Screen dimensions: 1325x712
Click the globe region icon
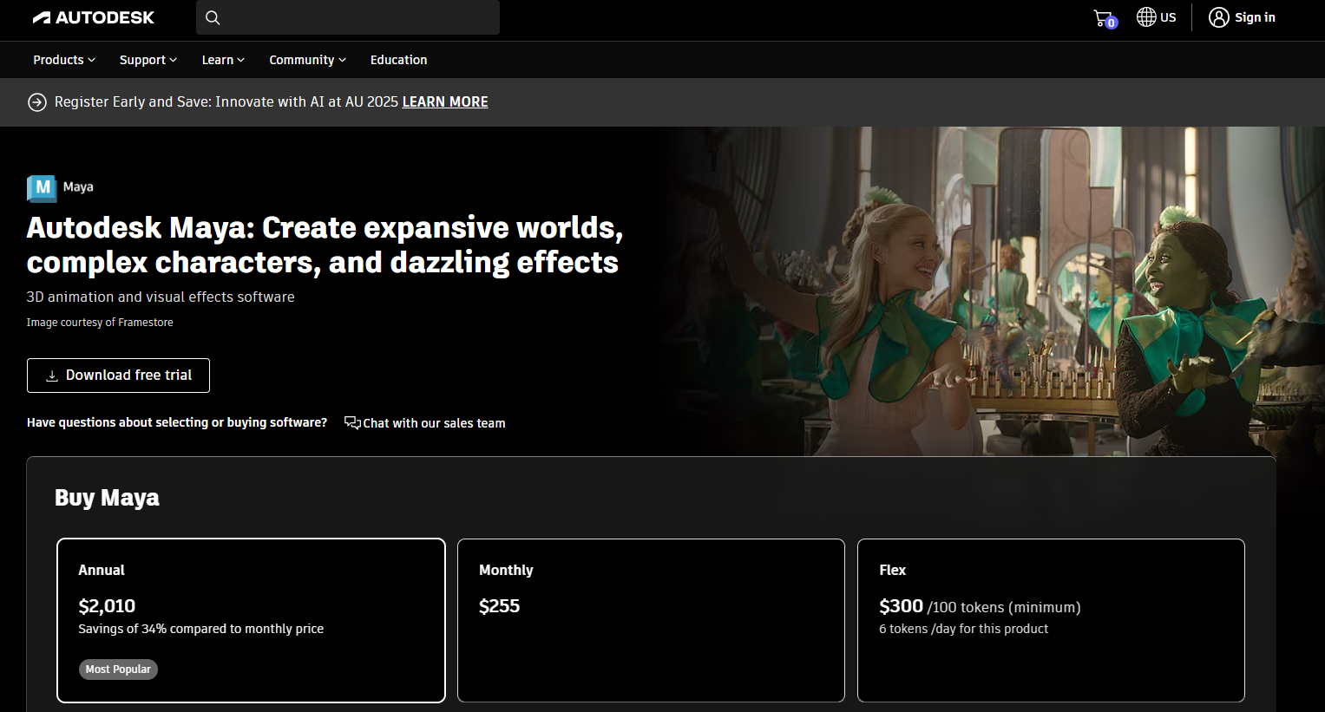click(x=1146, y=17)
